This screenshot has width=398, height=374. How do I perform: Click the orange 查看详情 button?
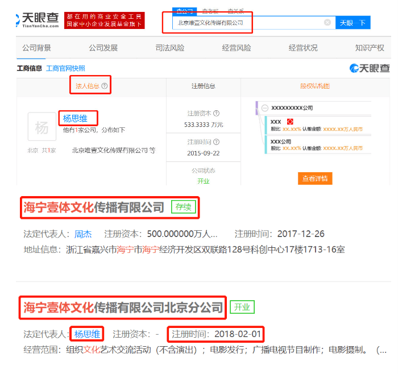click(314, 178)
